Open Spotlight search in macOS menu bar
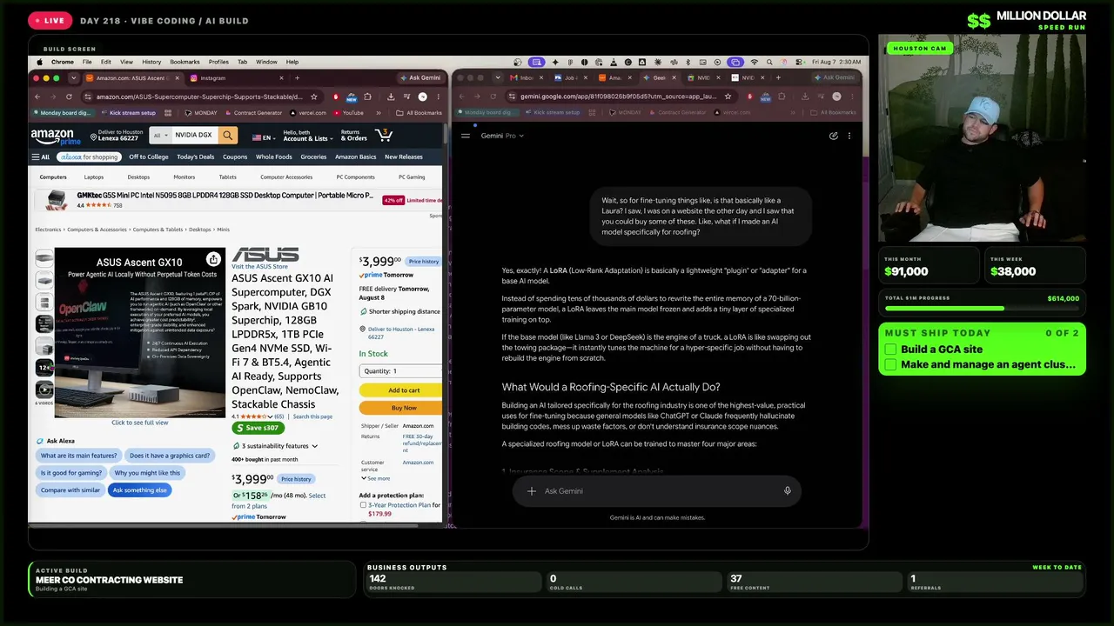The image size is (1114, 626). click(768, 62)
